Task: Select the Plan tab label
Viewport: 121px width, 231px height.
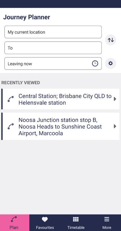Action: click(14, 228)
